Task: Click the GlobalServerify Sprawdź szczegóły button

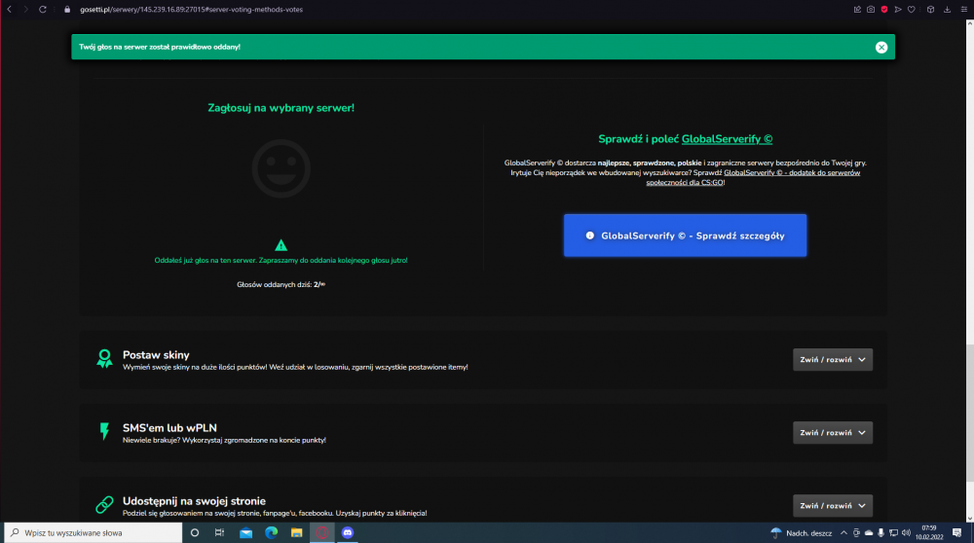Action: [685, 235]
